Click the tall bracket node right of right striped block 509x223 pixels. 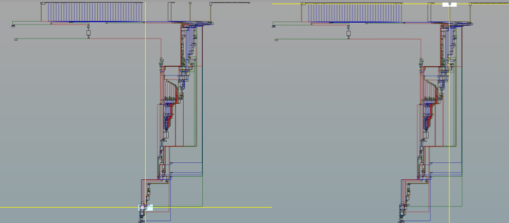tap(431, 12)
